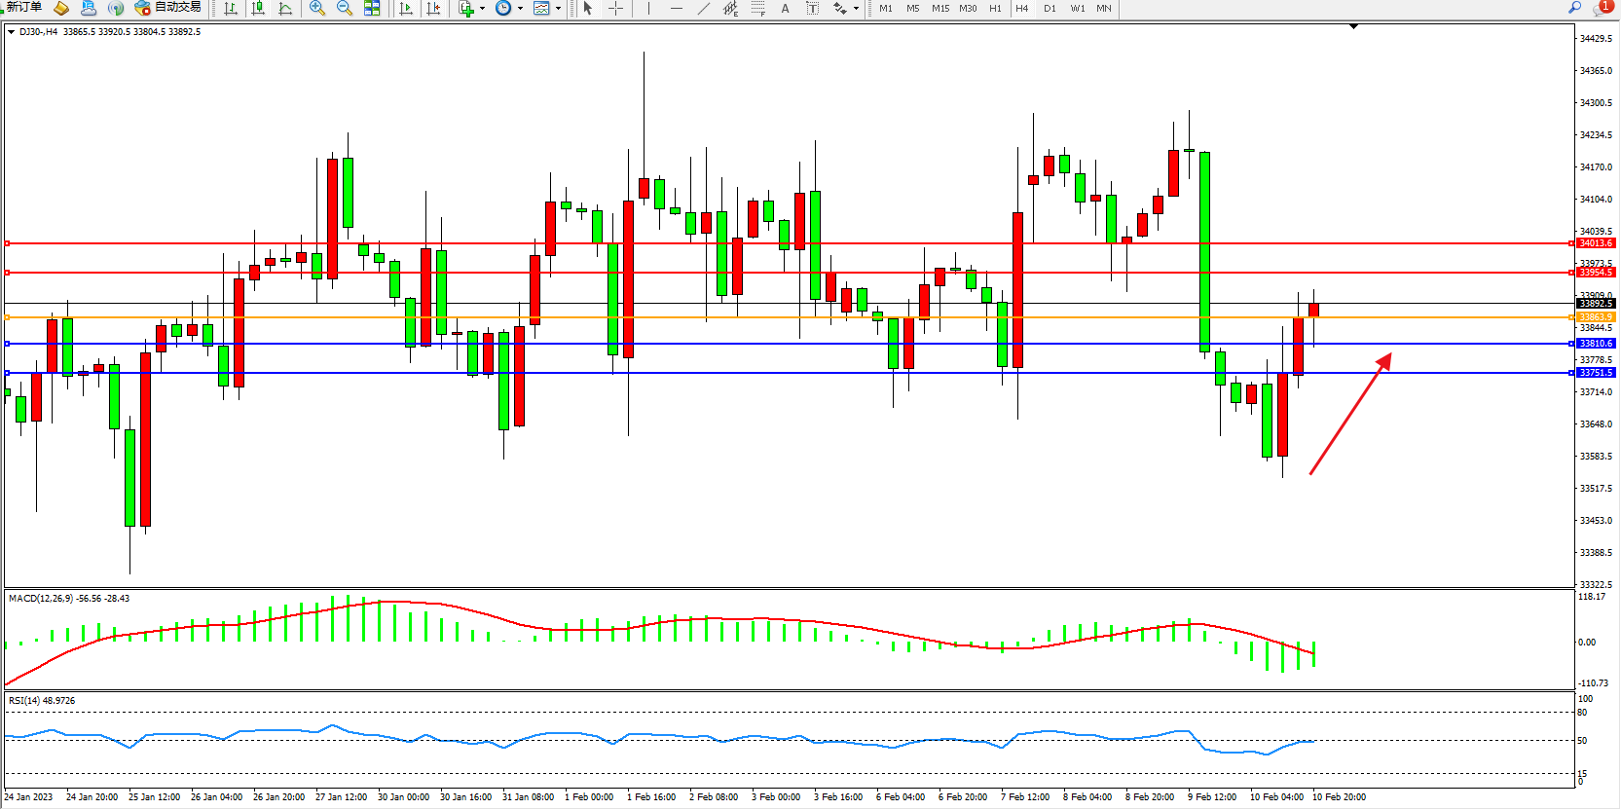
Task: Click the zoom in magnifier icon
Action: pyautogui.click(x=316, y=8)
